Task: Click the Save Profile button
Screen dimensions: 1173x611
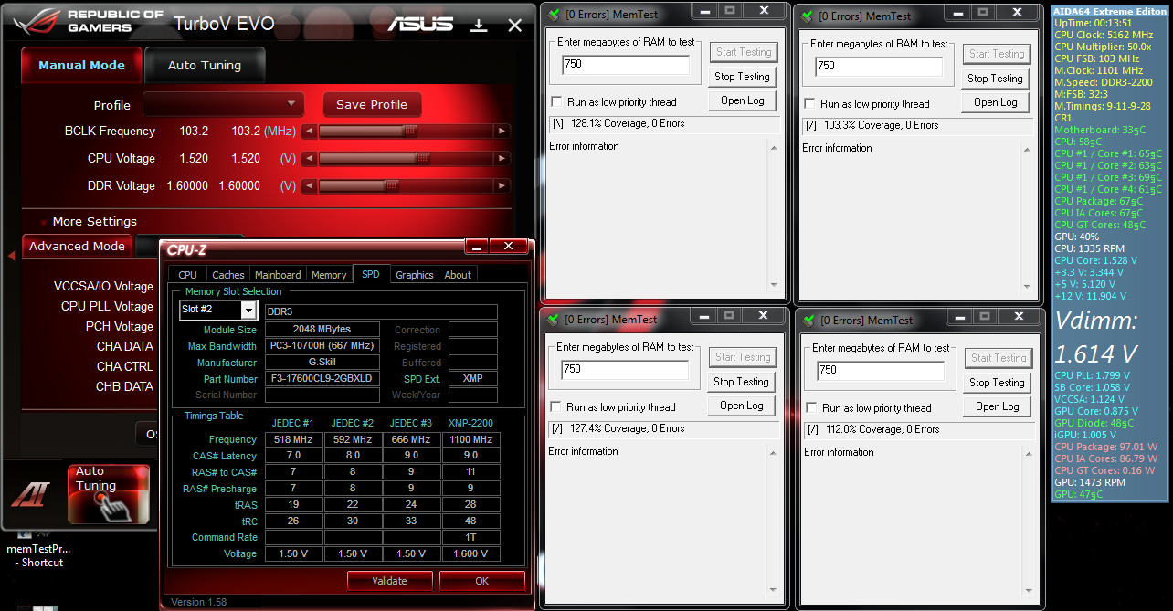Action: pyautogui.click(x=372, y=105)
